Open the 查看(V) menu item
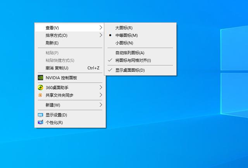The image size is (248, 168). click(x=69, y=28)
